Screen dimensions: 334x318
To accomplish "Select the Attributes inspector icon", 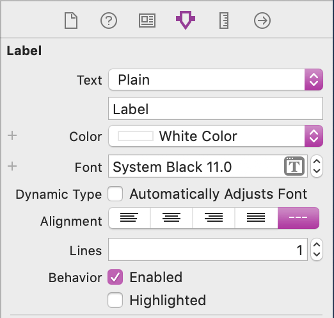I will tap(186, 20).
